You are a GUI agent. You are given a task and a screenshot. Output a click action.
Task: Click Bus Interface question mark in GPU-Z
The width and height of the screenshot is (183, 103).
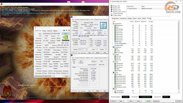click(x=69, y=47)
